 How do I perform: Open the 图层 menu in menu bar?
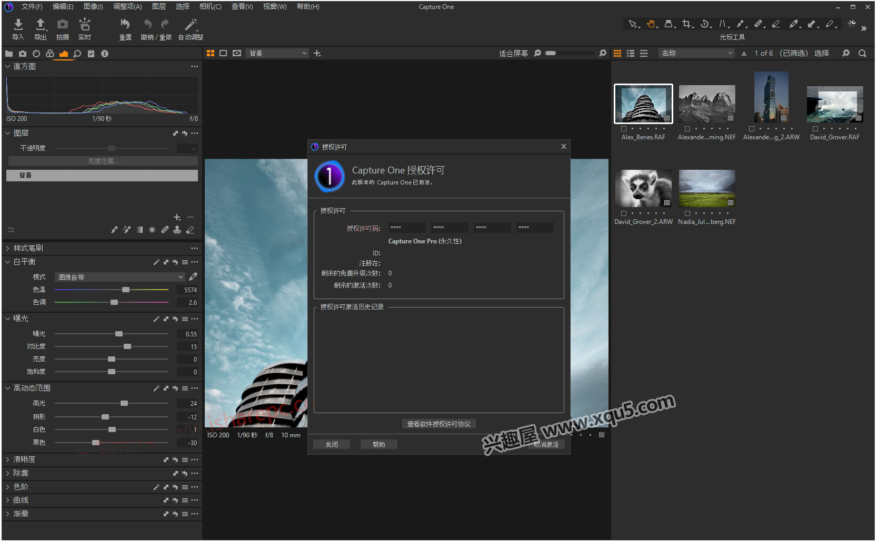[159, 6]
